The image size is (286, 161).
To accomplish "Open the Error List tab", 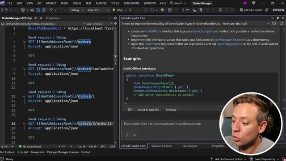I will click(23, 152).
